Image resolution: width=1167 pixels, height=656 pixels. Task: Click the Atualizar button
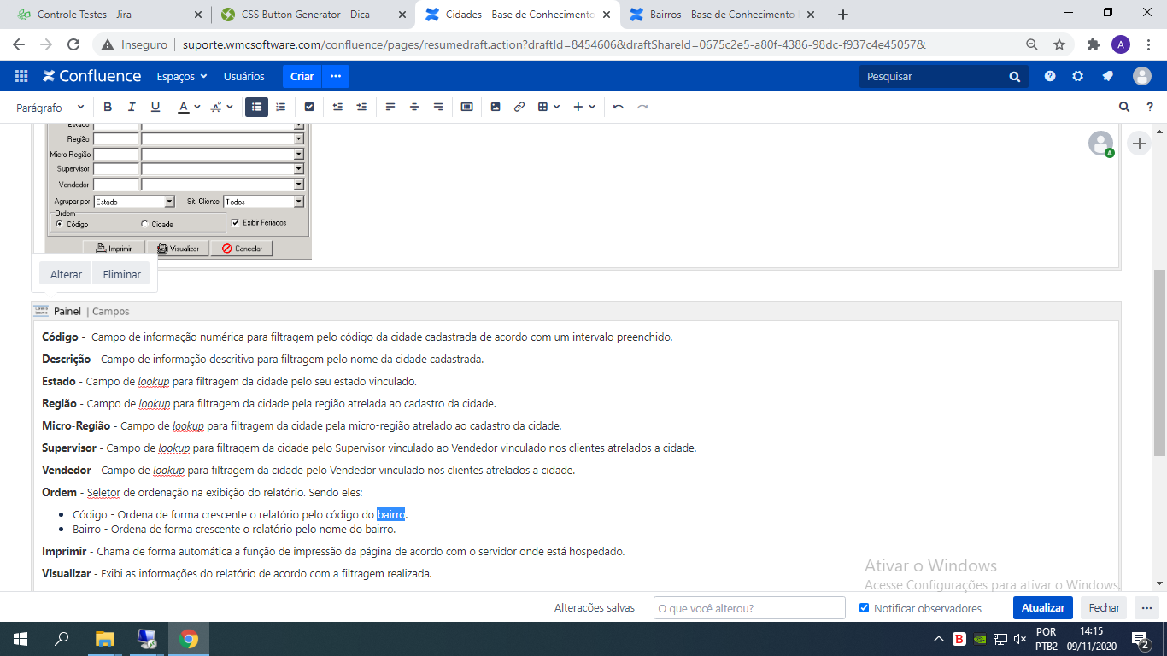coord(1042,608)
